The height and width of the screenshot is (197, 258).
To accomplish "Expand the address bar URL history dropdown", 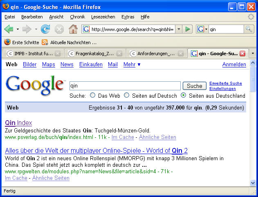I will pyautogui.click(x=179, y=29).
